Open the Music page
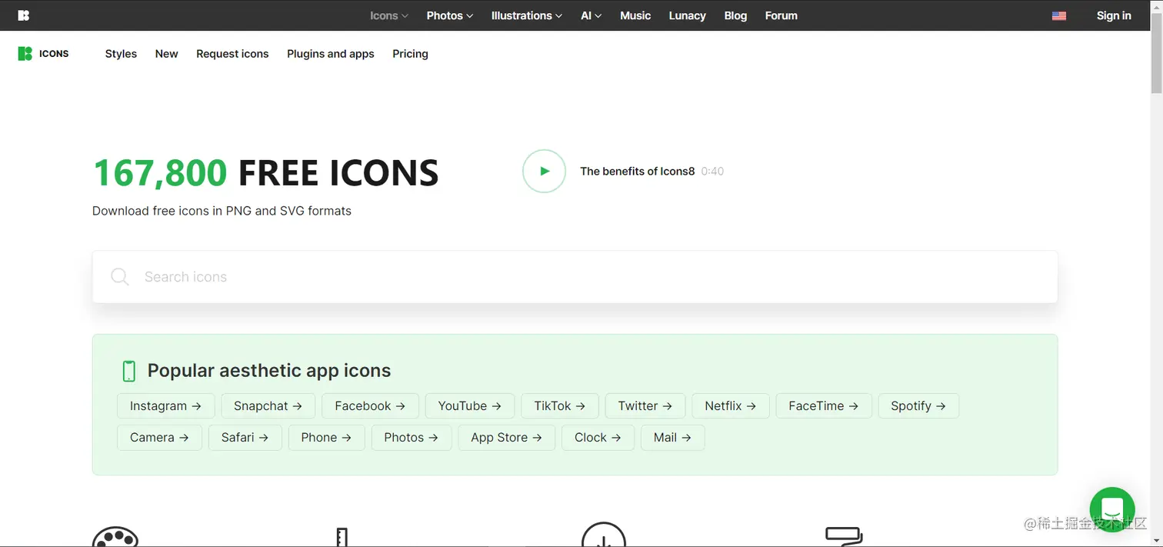 point(635,15)
